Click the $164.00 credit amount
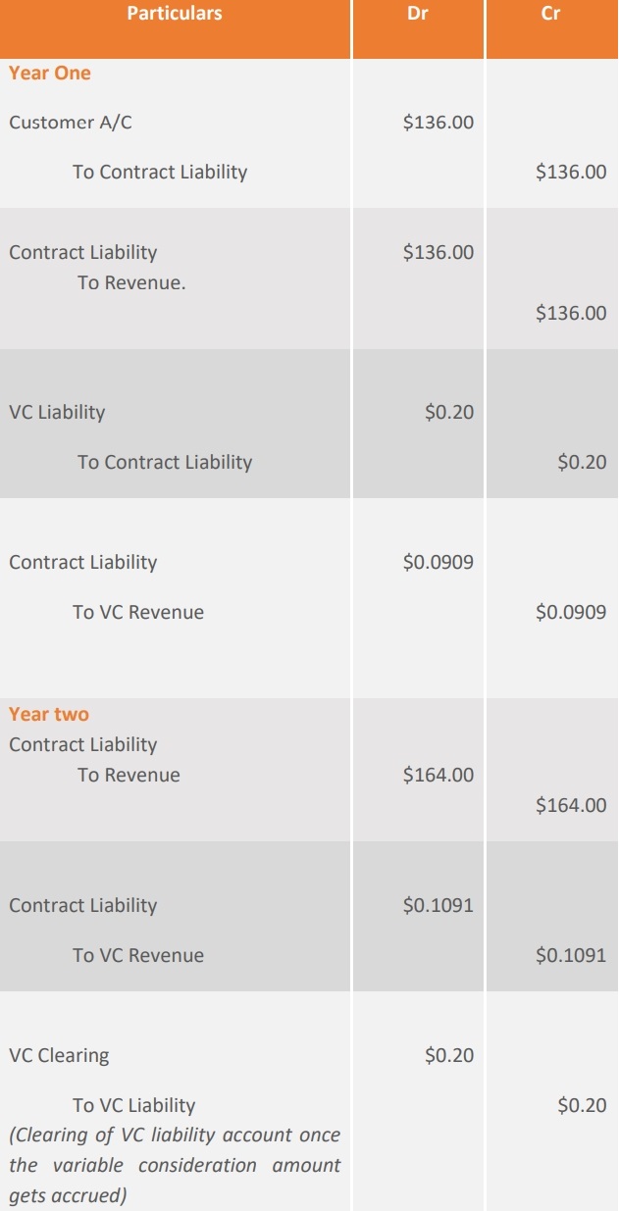Viewport: 619px width, 1211px height. (571, 805)
